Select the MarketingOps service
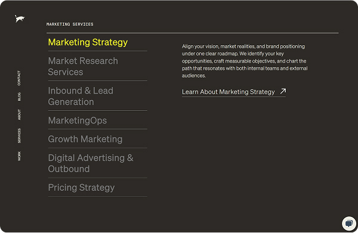The width and height of the screenshot is (358, 233). [x=78, y=120]
